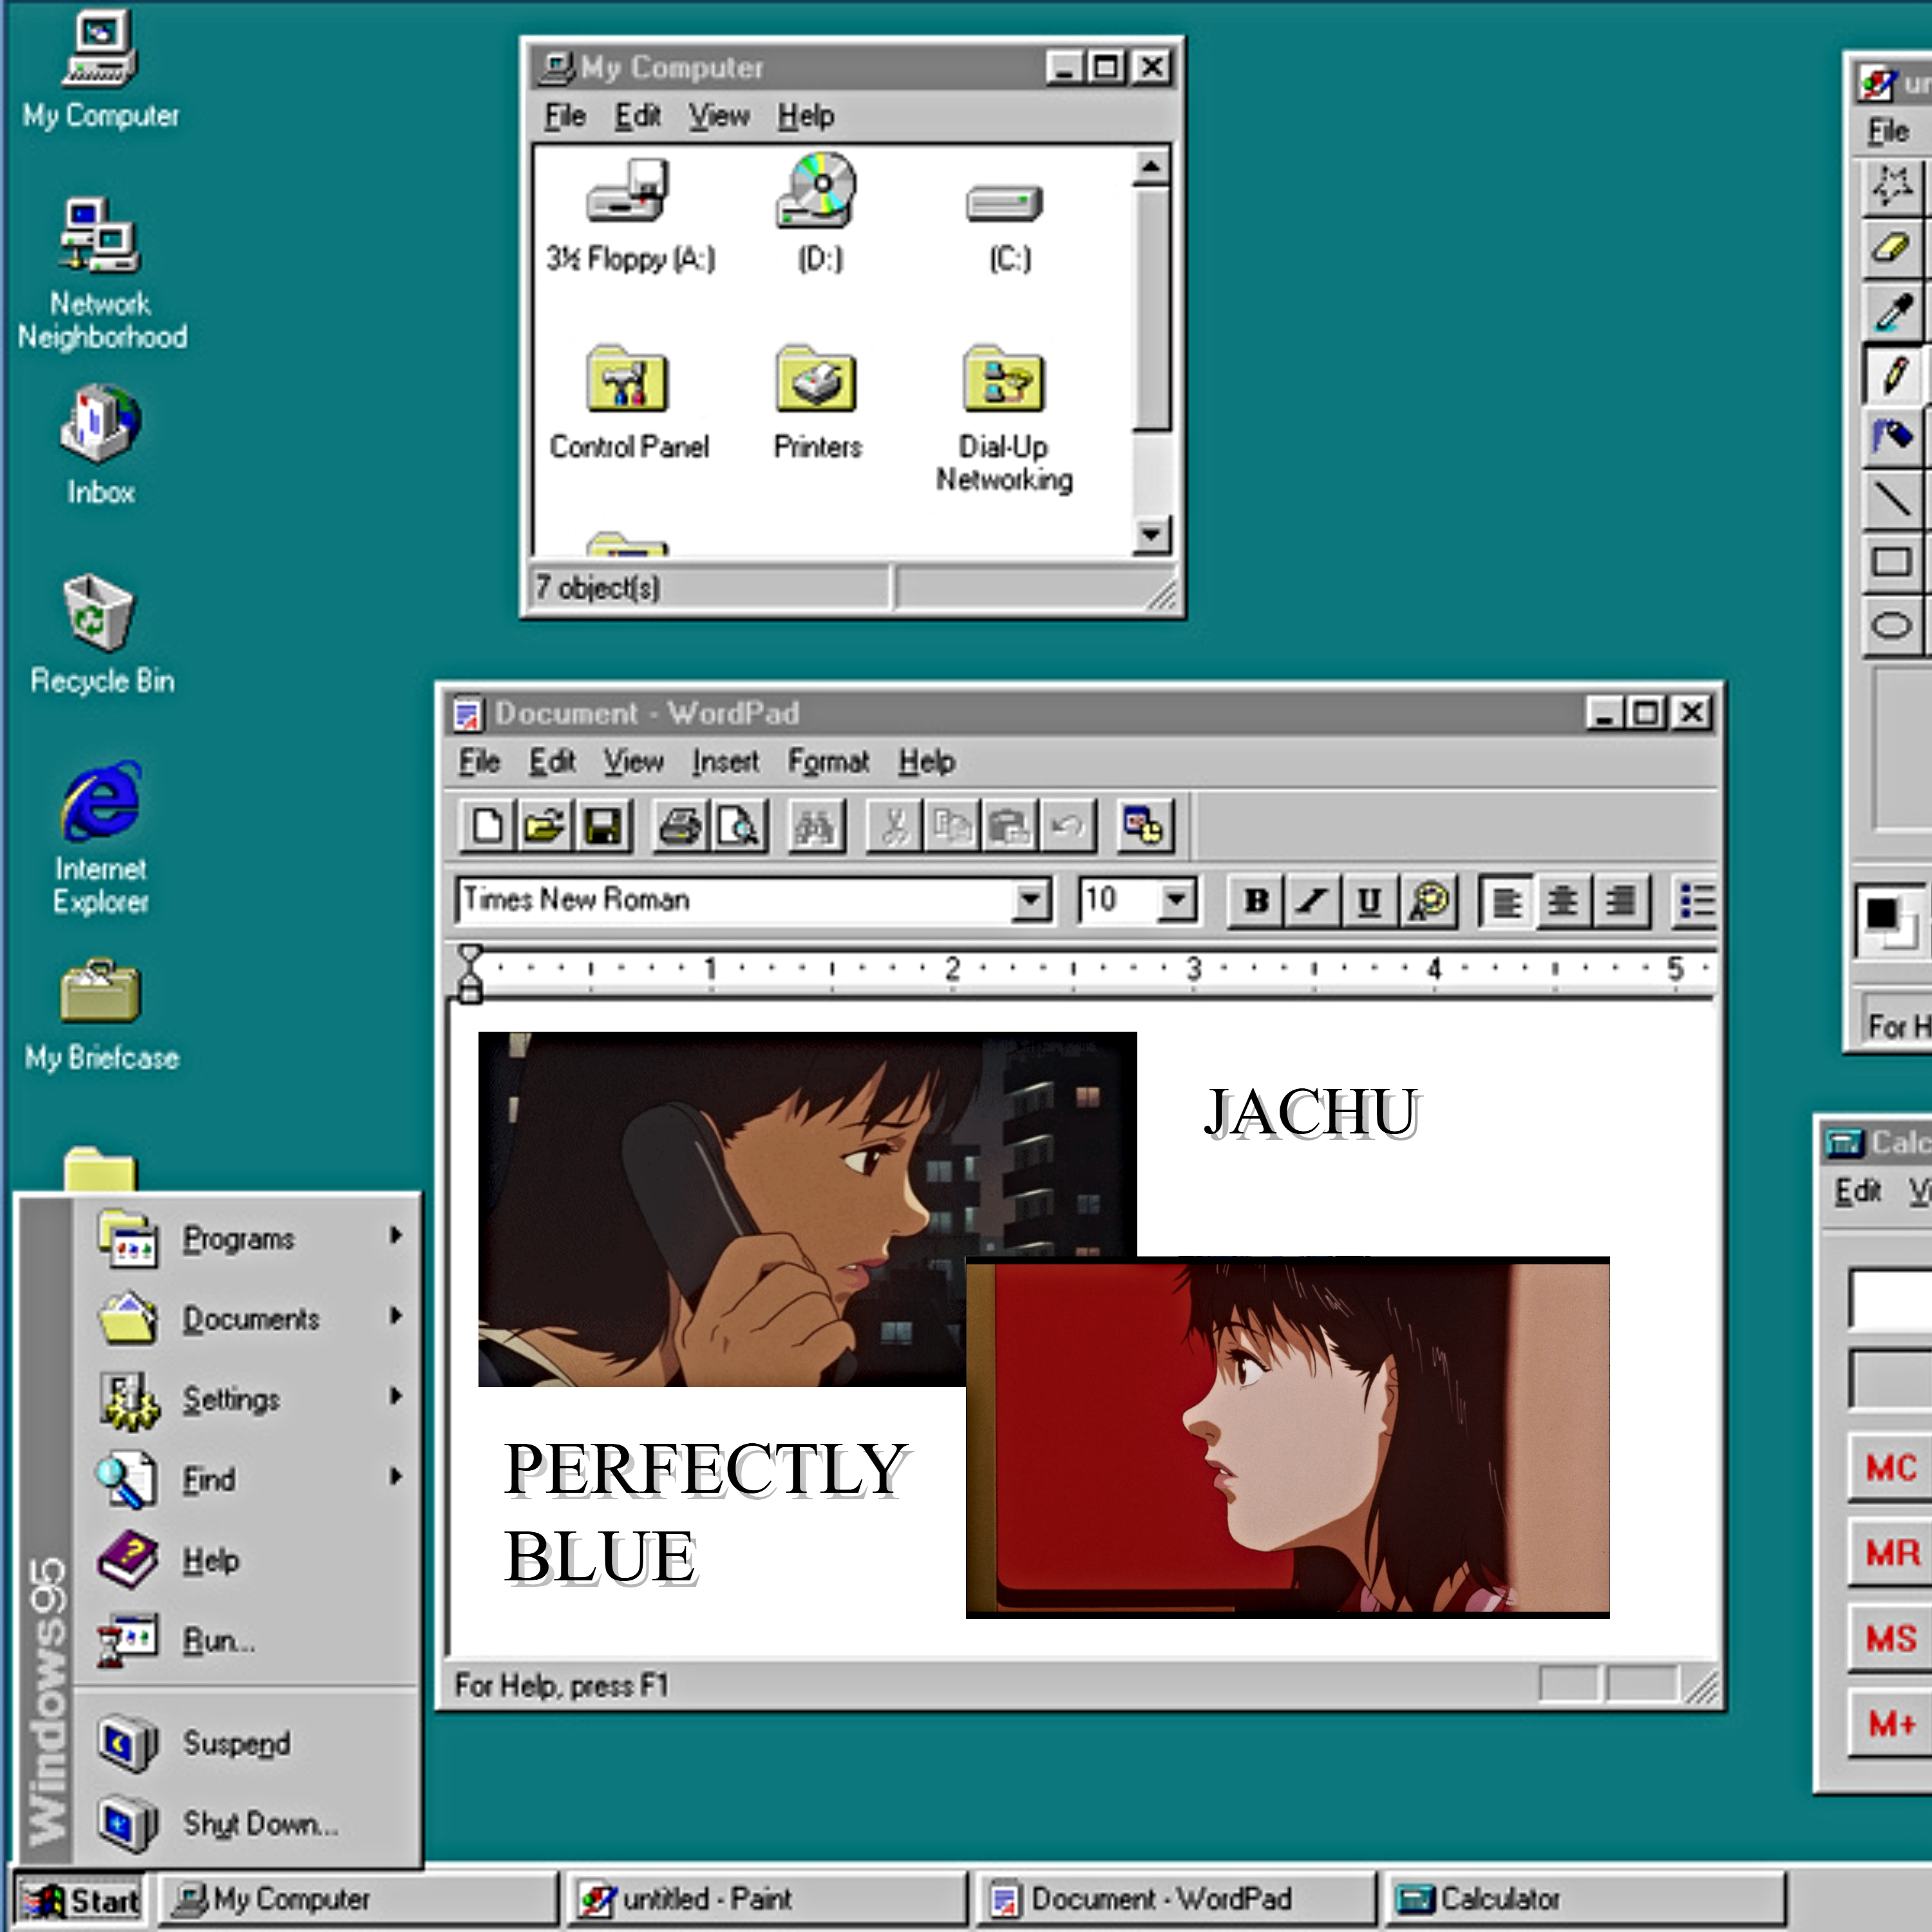Open the Times New Roman font dropdown

pyautogui.click(x=1030, y=901)
